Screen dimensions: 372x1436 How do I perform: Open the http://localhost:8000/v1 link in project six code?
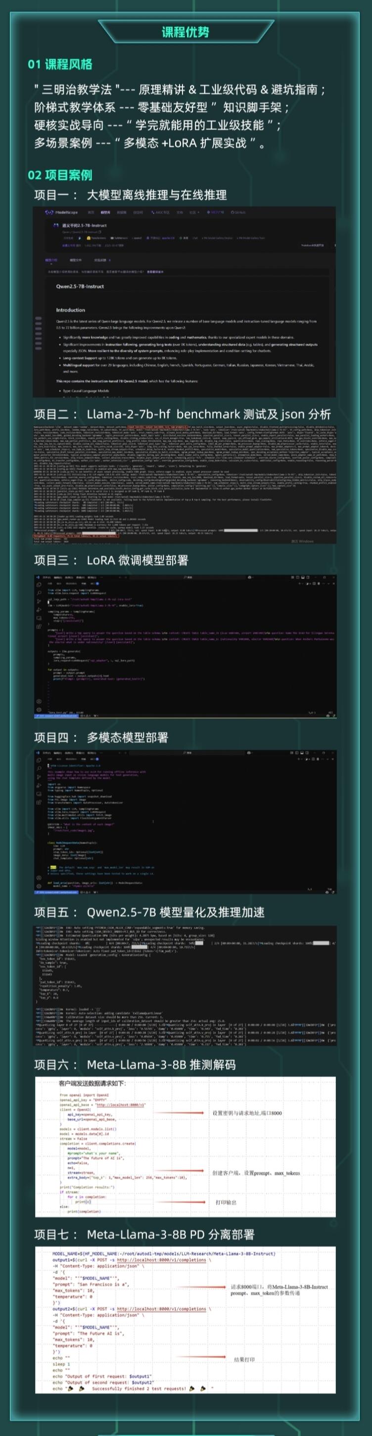click(120, 1104)
